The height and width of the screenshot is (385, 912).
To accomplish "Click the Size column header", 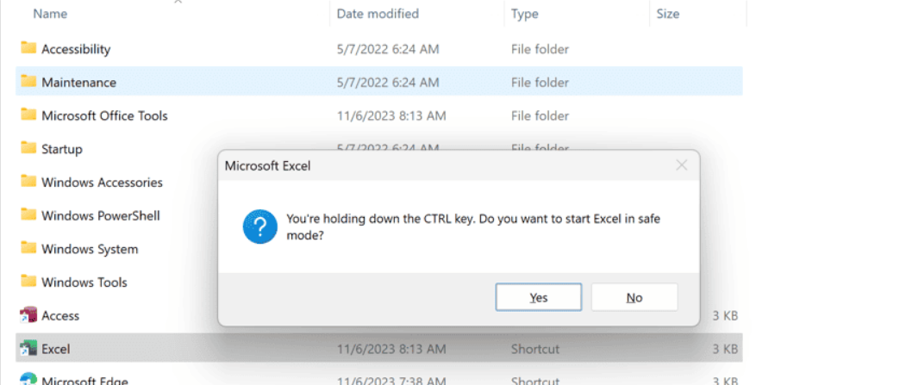I will pos(668,14).
